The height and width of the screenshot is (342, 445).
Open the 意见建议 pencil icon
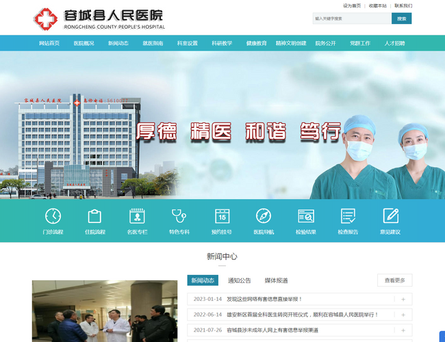[x=390, y=217]
